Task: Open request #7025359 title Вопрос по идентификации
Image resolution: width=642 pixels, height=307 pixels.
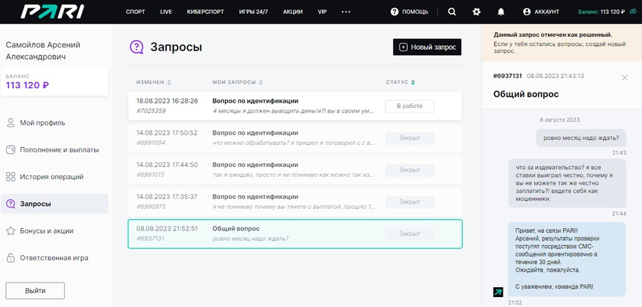Action: pyautogui.click(x=255, y=101)
